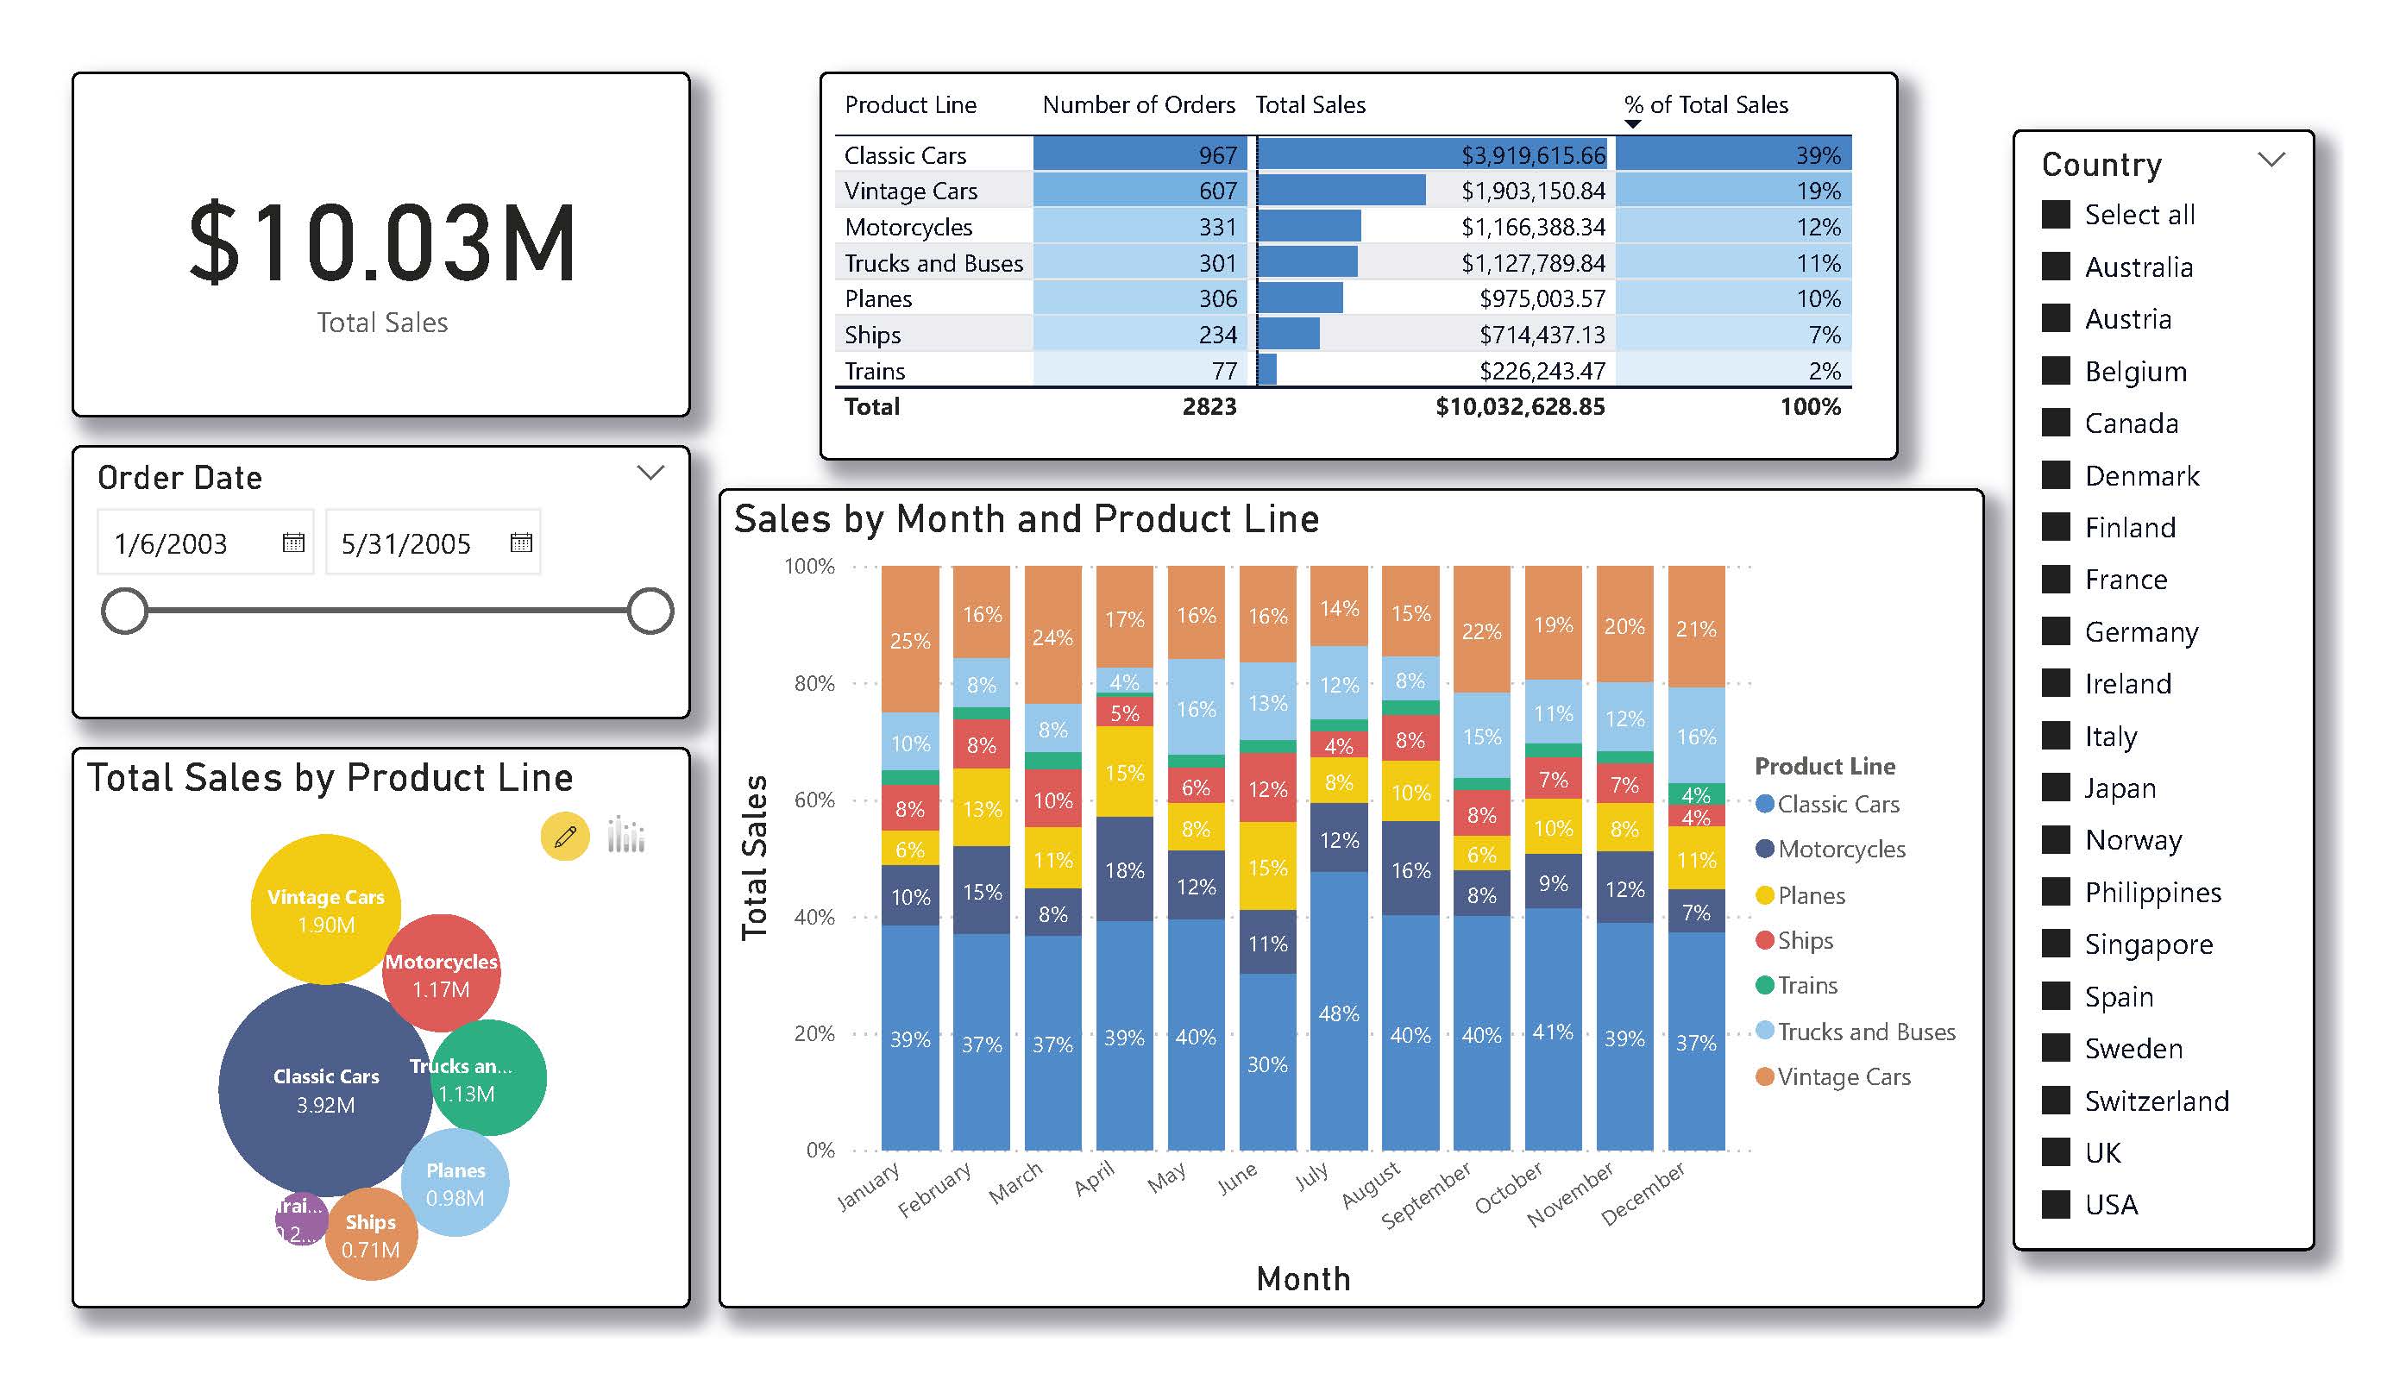Screen dimensions: 2387x1380
Task: Click the yellow pencil edit icon
Action: [x=564, y=837]
